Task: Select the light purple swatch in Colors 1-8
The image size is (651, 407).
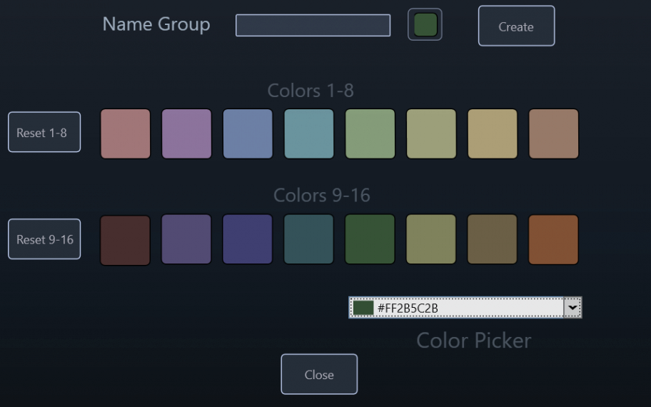Action: (186, 134)
